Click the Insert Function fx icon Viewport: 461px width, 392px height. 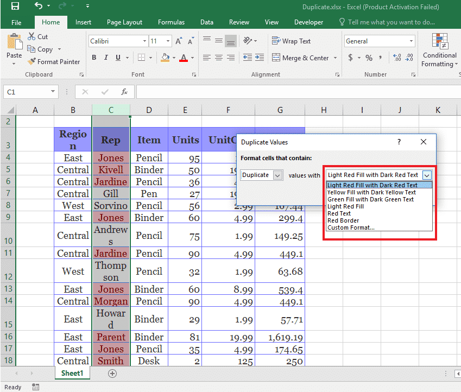click(124, 92)
